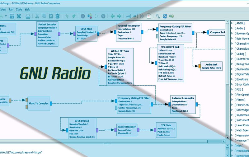This screenshot has height=157, width=249.
Task: Click the canvas horizontal scrollbar thumb
Action: 104,141
